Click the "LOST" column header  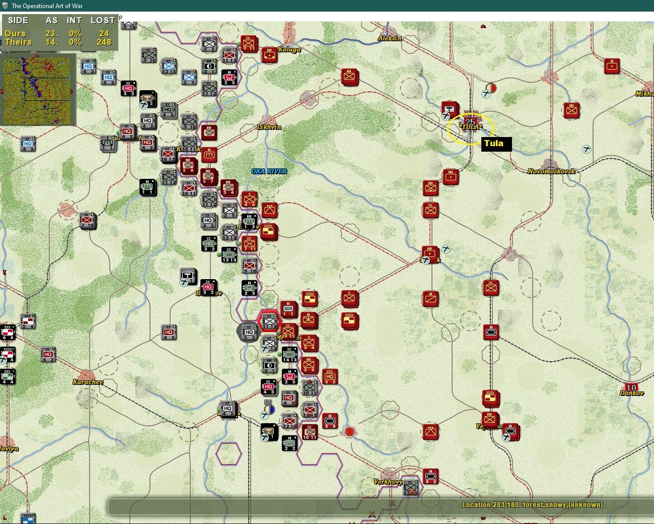coord(103,20)
